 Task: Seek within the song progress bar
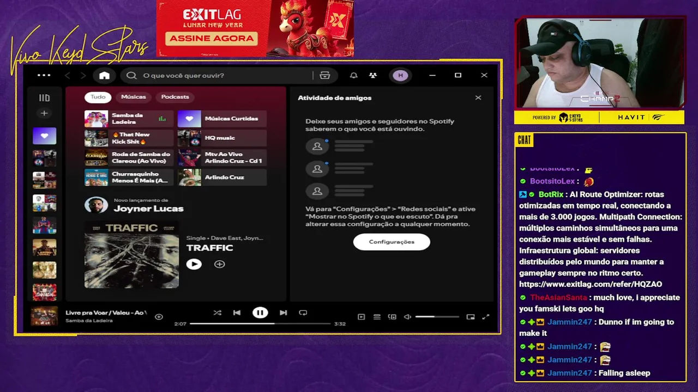coord(260,323)
